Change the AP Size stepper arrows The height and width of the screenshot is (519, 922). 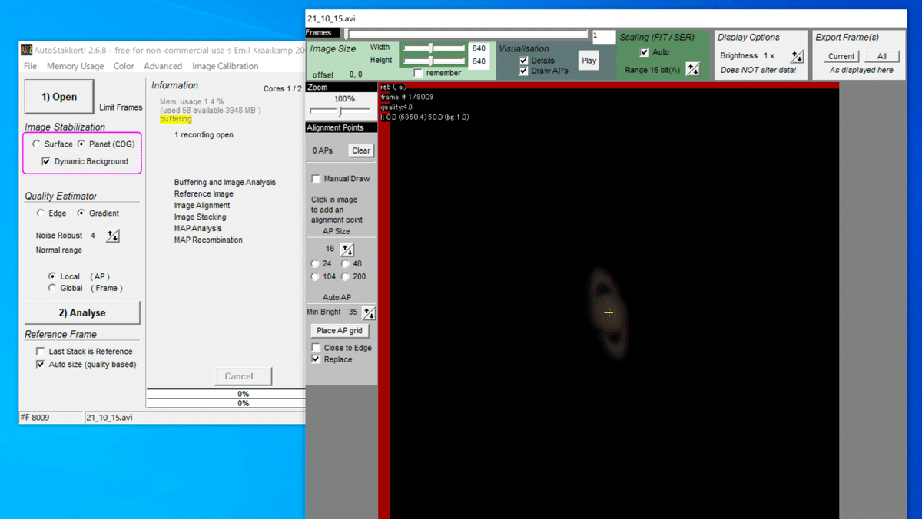click(x=347, y=250)
